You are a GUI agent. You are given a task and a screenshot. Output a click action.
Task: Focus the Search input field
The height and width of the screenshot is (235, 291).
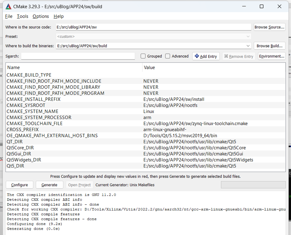pos(78,56)
